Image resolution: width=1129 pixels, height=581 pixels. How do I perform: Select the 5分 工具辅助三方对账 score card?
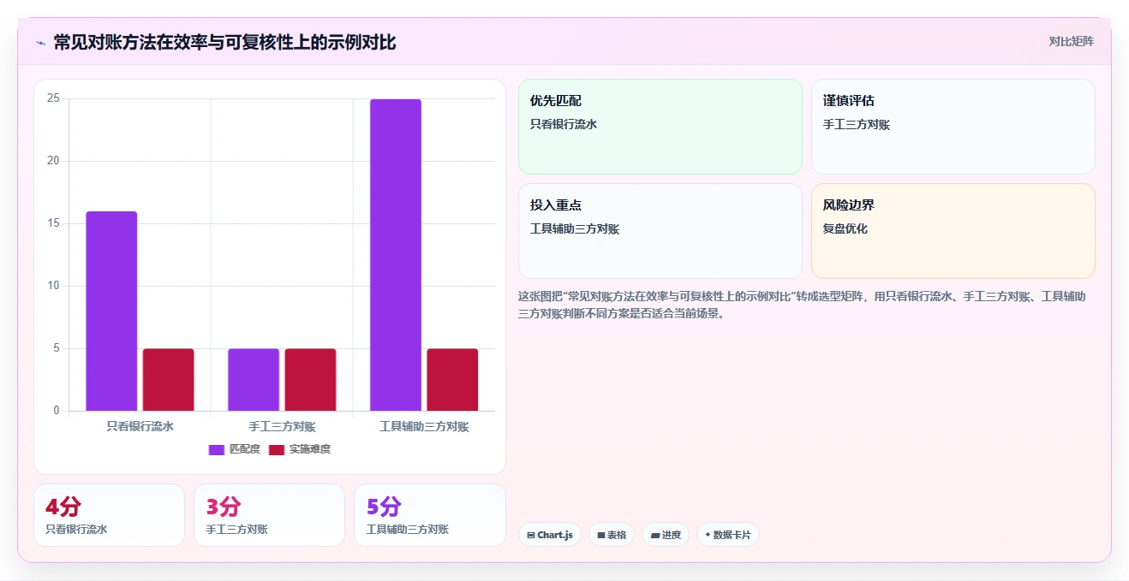429,515
